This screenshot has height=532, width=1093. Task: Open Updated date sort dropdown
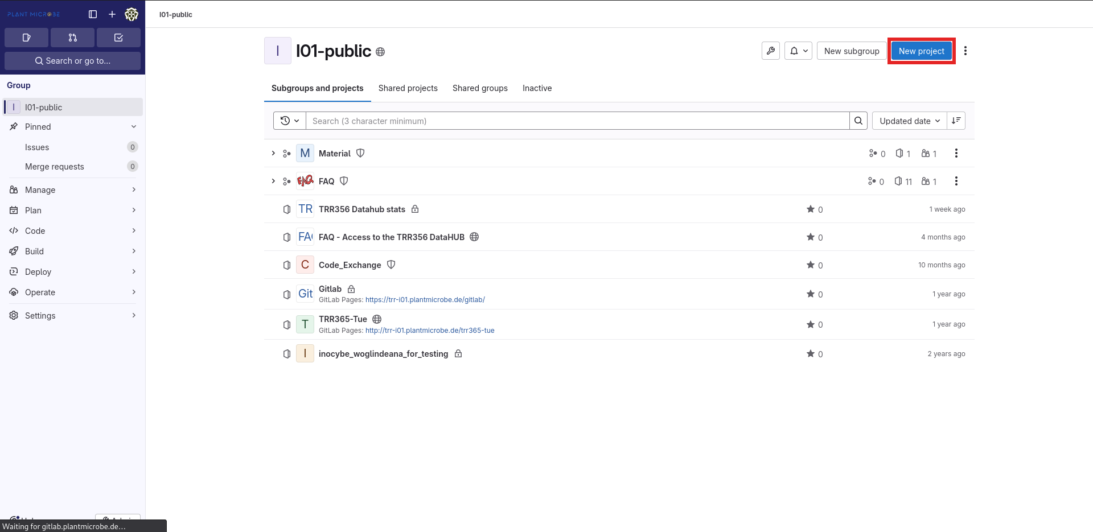tap(910, 121)
